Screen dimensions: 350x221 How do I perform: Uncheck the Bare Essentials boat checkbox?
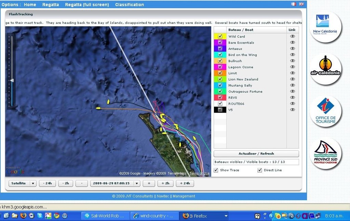tap(220, 42)
